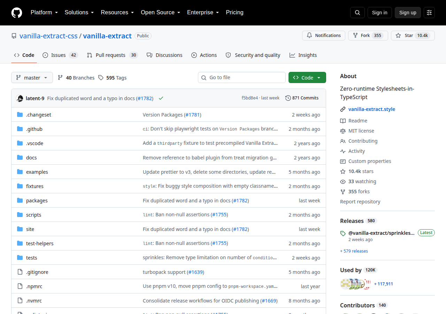Fork the repository
Image resolution: width=446 pixels, height=314 pixels.
[x=368, y=36]
